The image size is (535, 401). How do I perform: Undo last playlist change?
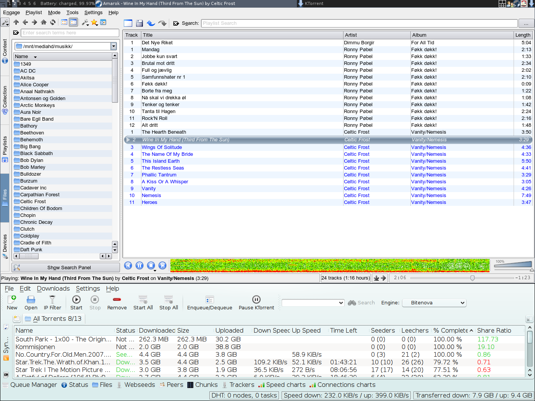151,23
